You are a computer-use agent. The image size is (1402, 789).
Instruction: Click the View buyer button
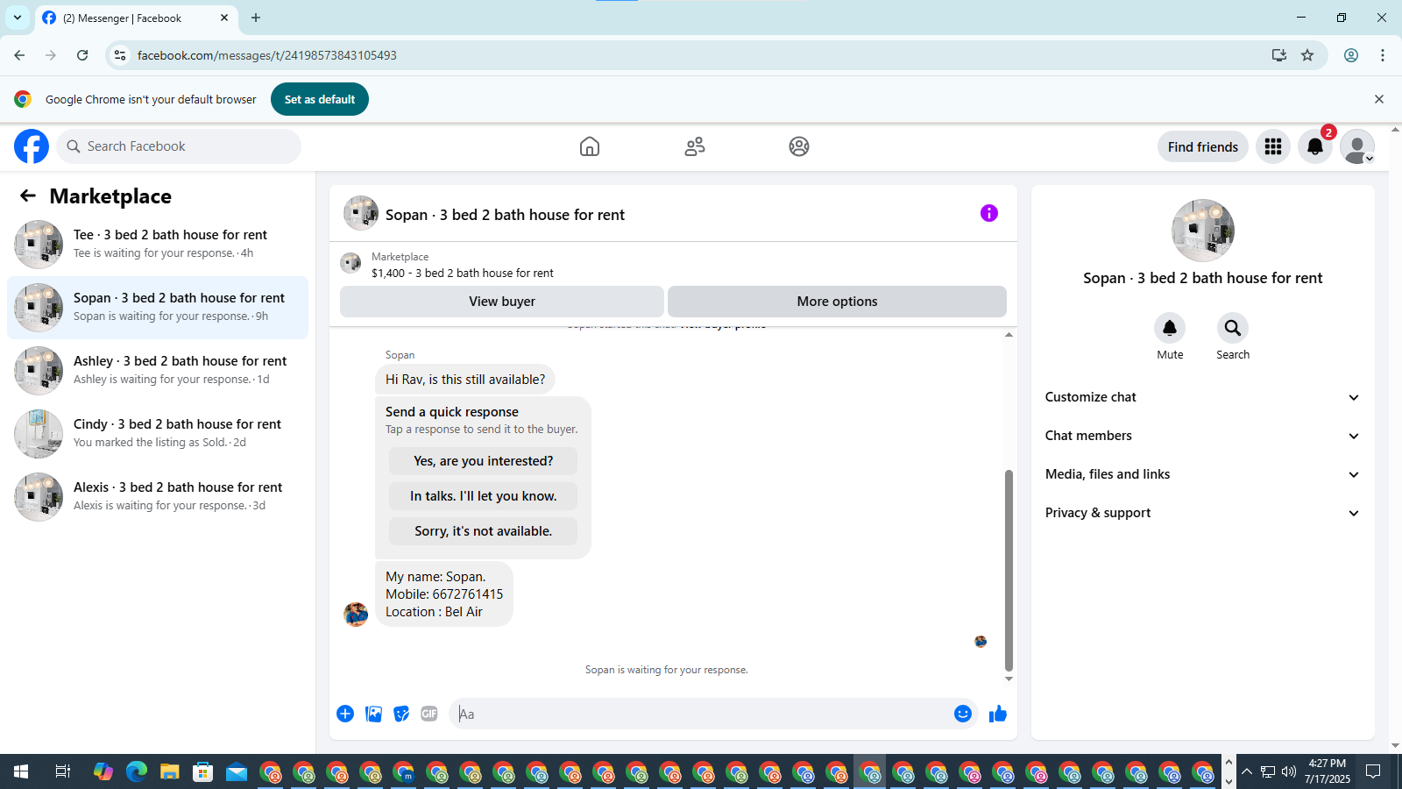pyautogui.click(x=502, y=302)
